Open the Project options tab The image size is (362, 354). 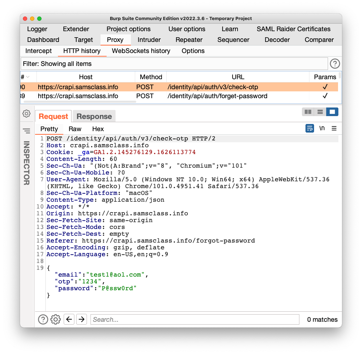click(128, 29)
